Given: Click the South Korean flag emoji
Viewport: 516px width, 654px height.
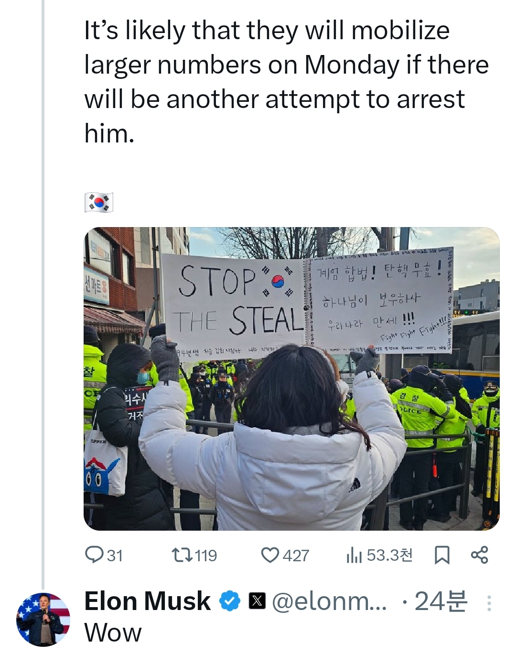Looking at the screenshot, I should tap(98, 202).
